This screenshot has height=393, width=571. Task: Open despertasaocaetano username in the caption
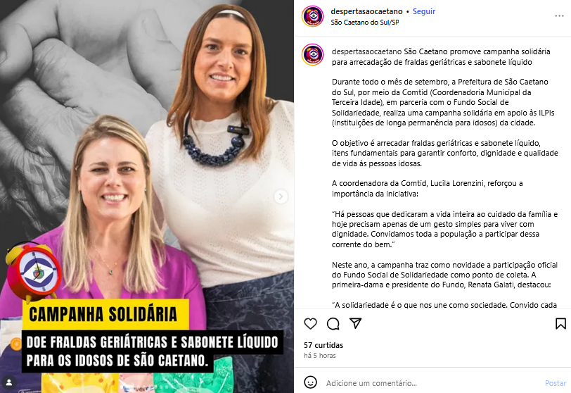(x=366, y=51)
